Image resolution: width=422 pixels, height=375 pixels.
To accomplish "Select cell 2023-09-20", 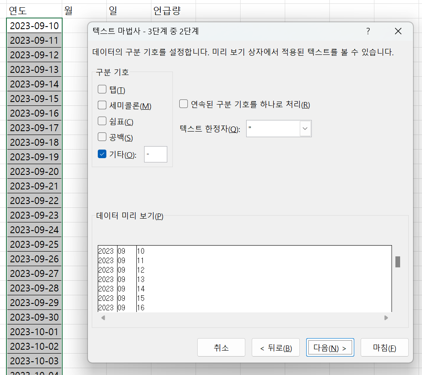I will click(x=34, y=171).
